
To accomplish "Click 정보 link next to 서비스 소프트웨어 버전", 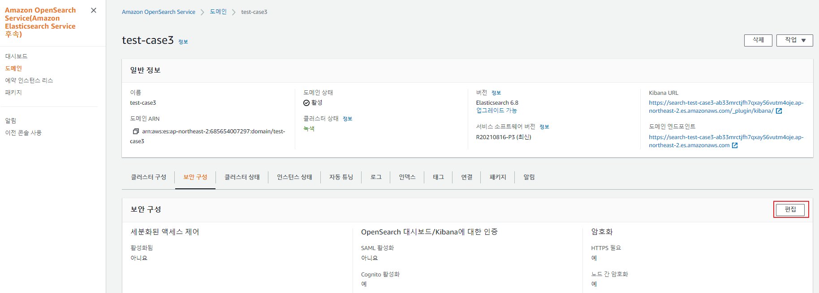I will tap(544, 127).
